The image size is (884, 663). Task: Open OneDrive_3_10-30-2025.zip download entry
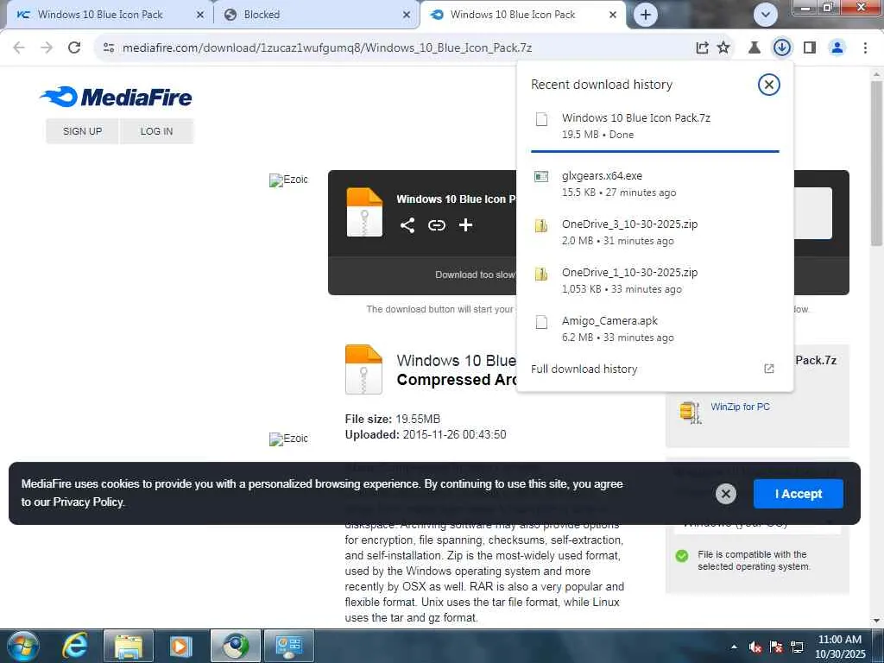pos(654,231)
